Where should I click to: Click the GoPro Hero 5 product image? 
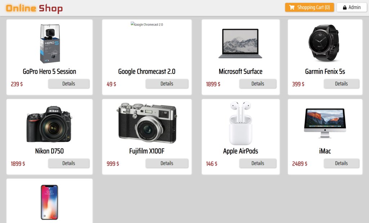[x=49, y=43]
